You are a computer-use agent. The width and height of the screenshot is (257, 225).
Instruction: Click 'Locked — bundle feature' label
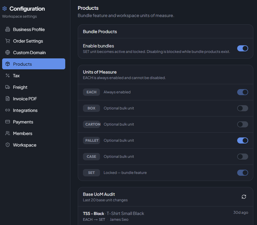click(x=125, y=173)
